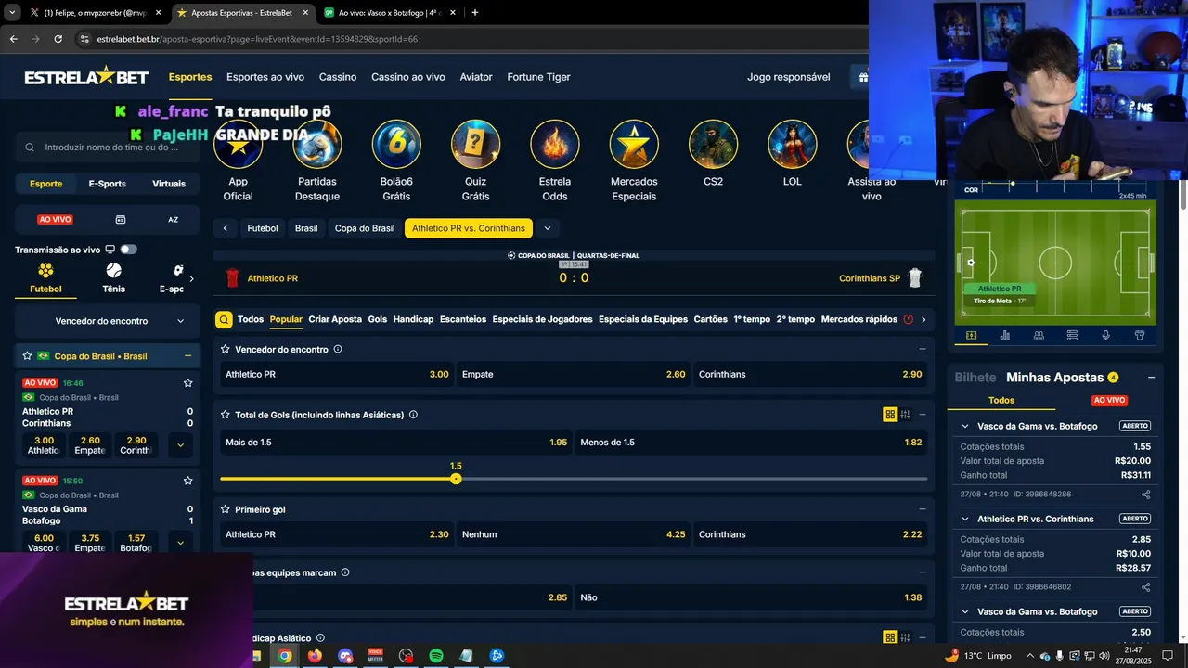
Task: Select the pitch view icon in match tracker
Action: (x=971, y=336)
